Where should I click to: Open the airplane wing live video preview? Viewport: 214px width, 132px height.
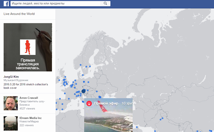coord(108,115)
